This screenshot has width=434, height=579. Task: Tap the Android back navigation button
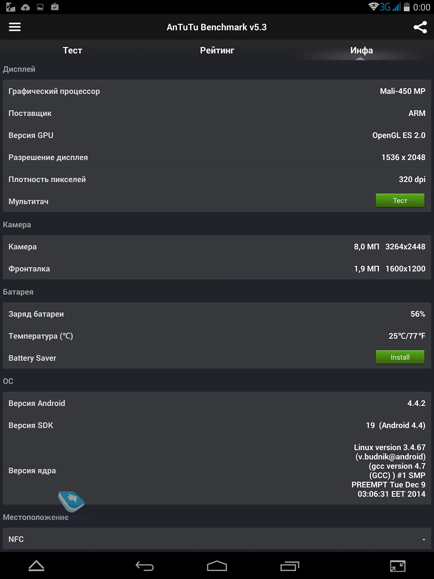click(x=145, y=566)
